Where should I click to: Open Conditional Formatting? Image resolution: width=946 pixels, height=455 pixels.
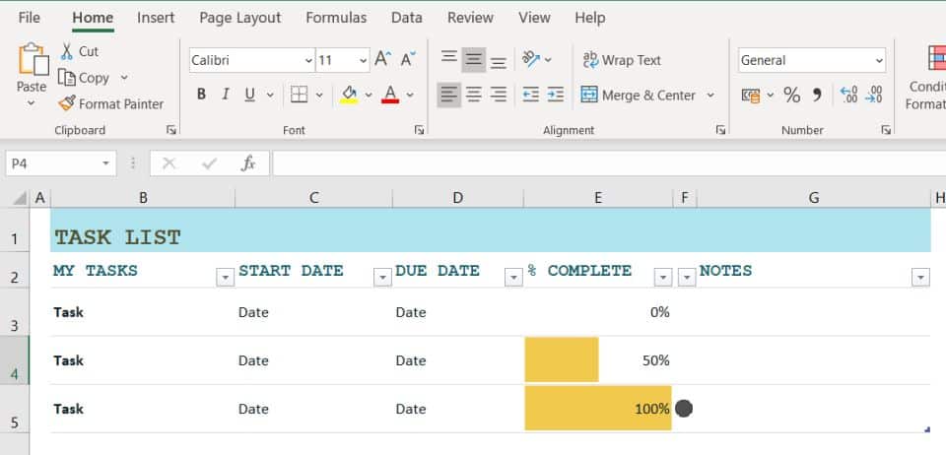[x=925, y=79]
